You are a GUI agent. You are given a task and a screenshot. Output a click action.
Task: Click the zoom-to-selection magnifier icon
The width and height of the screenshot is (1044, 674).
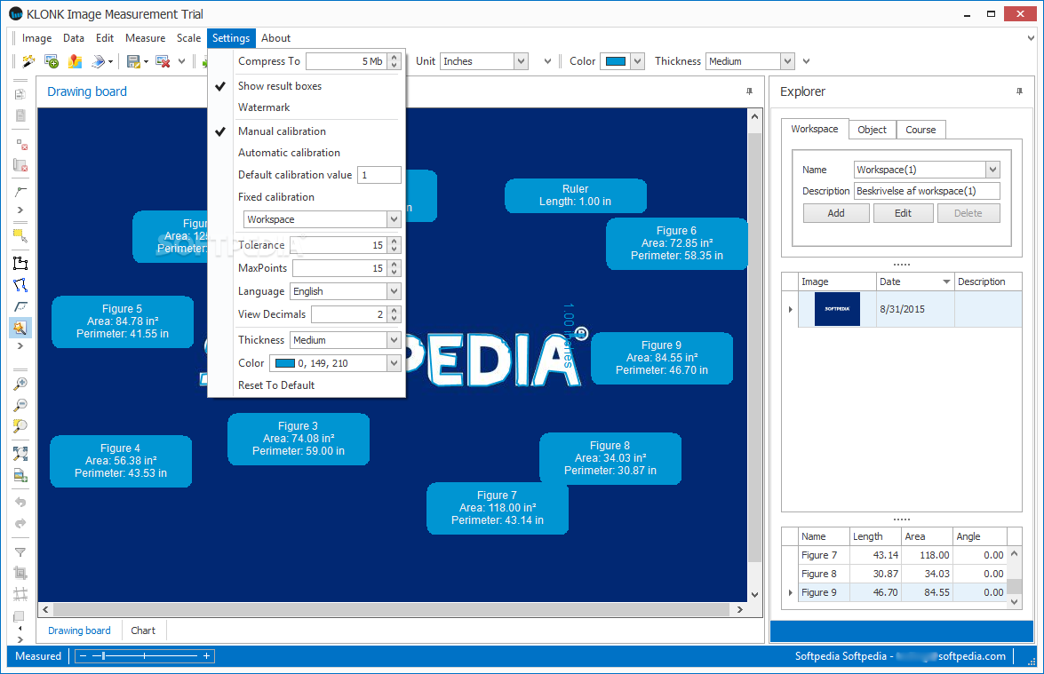point(20,426)
